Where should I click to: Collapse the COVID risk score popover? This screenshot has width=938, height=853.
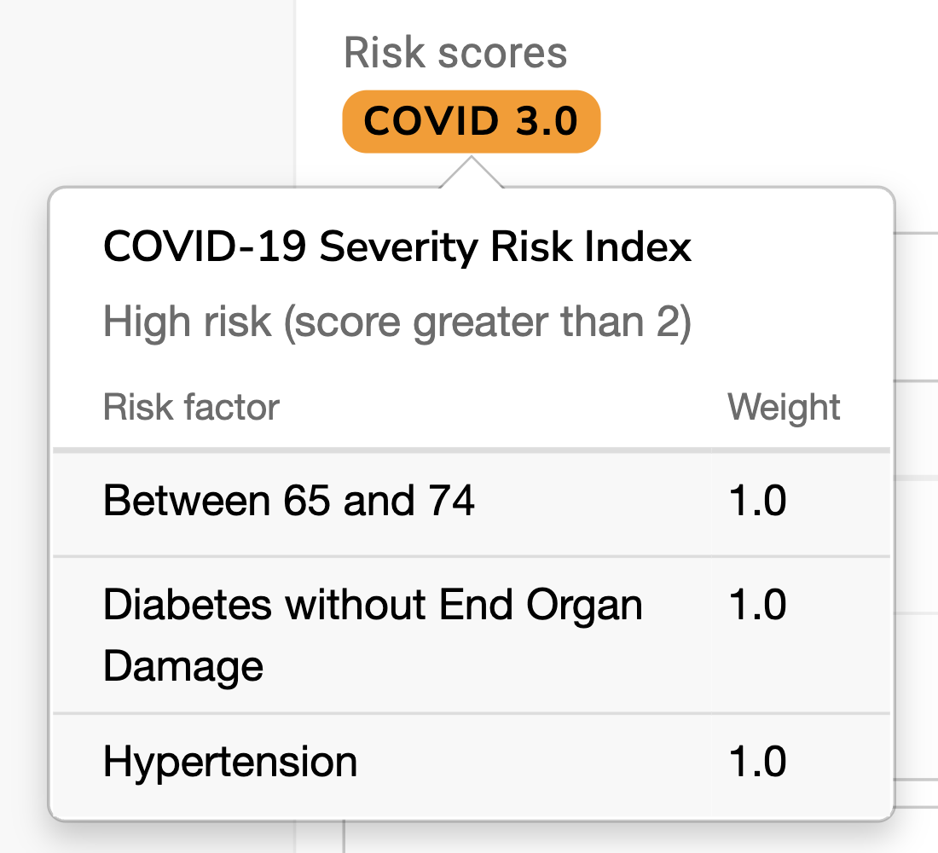[472, 121]
